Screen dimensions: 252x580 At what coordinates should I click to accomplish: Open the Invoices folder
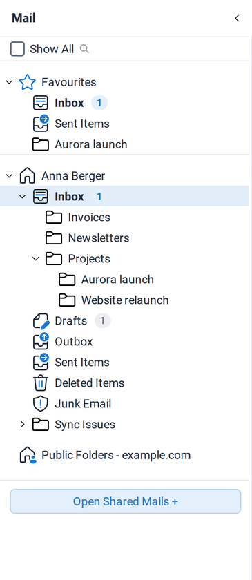coord(89,217)
